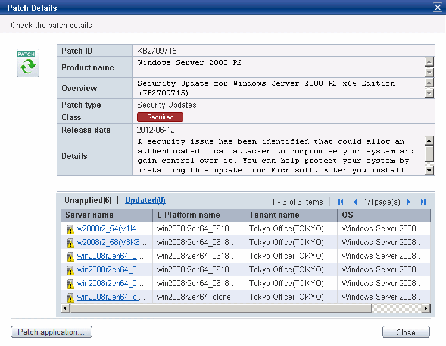Click the red Required class badge

coord(160,117)
